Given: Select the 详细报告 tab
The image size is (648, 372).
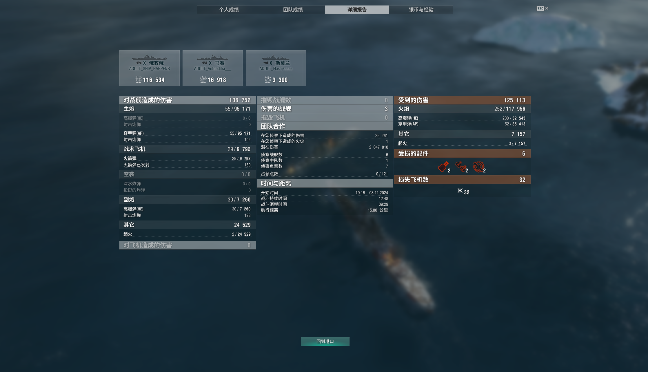Looking at the screenshot, I should (x=357, y=10).
